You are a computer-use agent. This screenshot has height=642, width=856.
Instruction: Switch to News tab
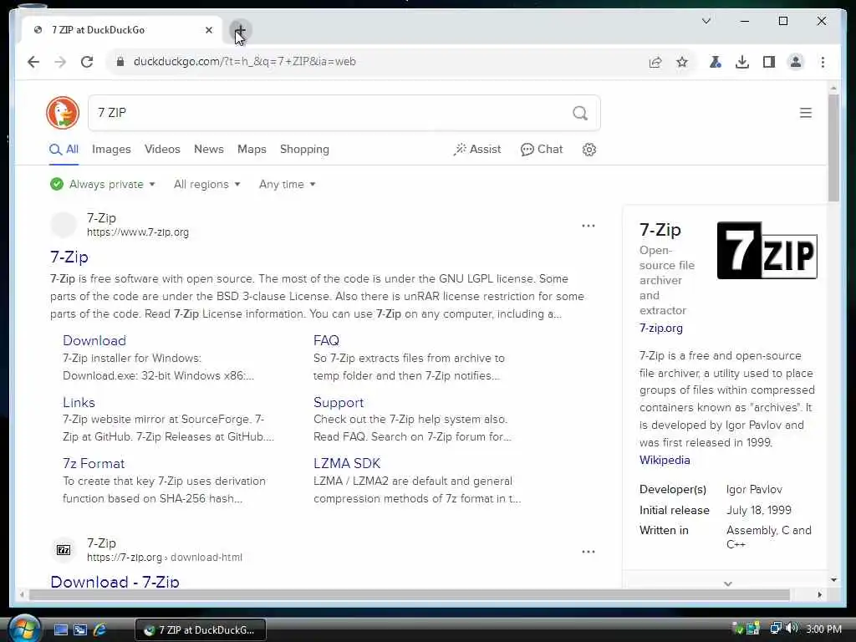(208, 150)
